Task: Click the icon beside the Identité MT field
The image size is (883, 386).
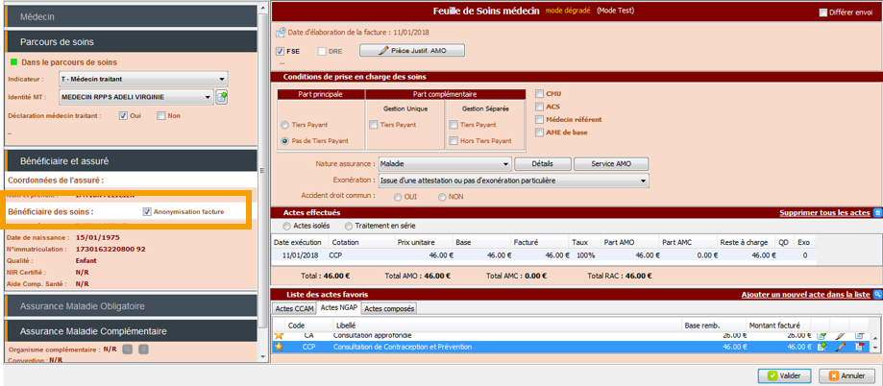Action: 222,97
